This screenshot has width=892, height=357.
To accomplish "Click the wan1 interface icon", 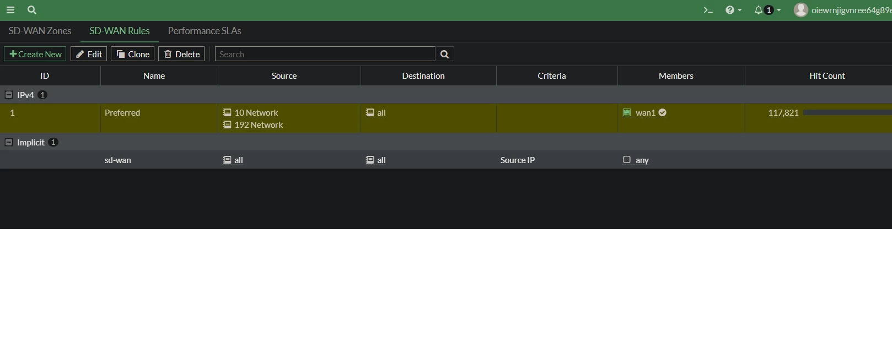I will [627, 112].
